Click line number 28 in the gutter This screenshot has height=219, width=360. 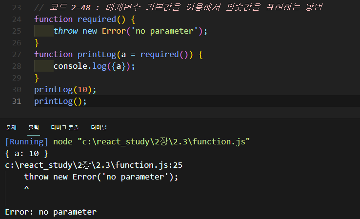tap(17, 66)
